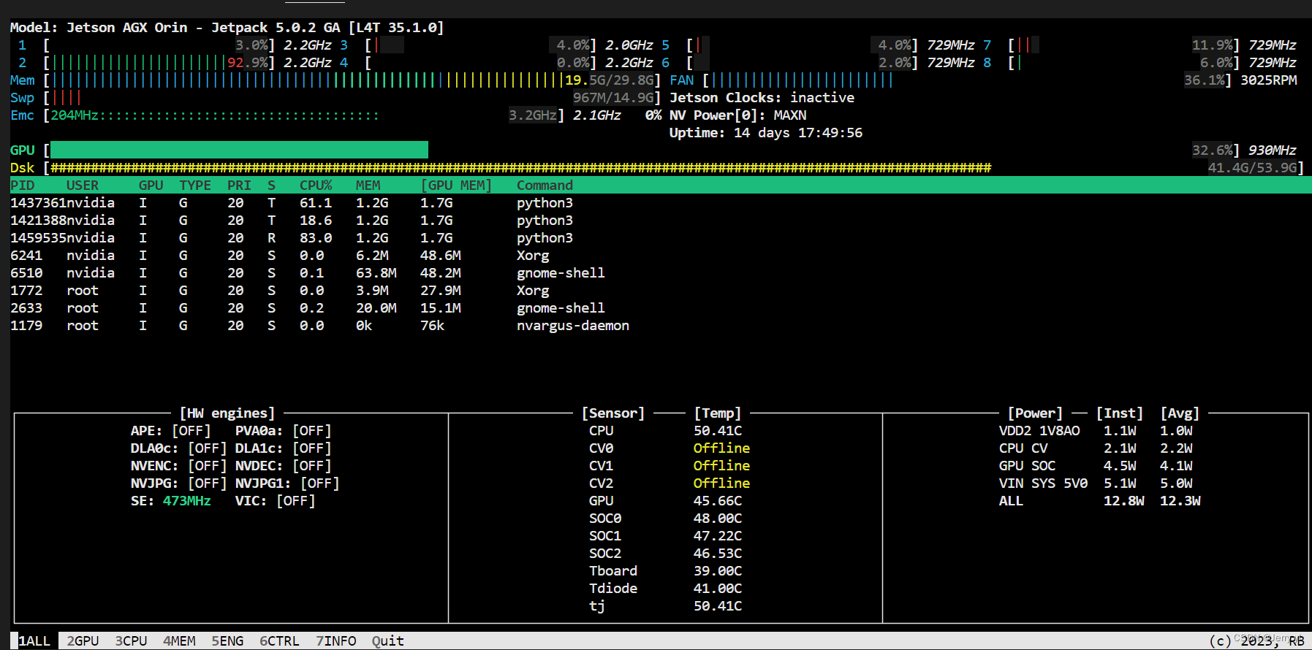Click NV Power[0]: MAXN text
Image resolution: width=1312 pixels, height=650 pixels.
pyautogui.click(x=737, y=115)
